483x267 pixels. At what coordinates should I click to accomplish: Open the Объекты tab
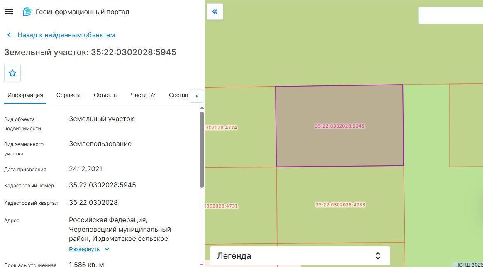point(106,95)
